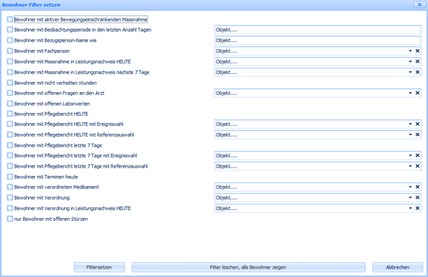Tick nur Bewohner mit offenen Stürzen
The height and width of the screenshot is (277, 428).
10,219
